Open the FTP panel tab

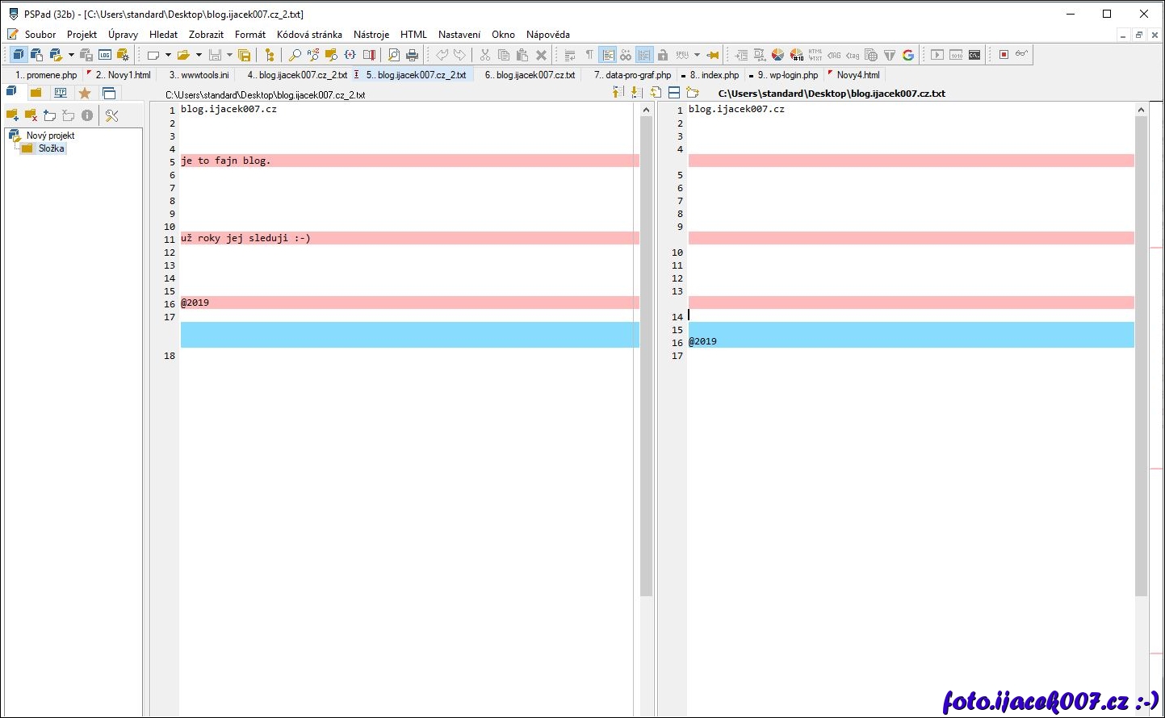(61, 93)
